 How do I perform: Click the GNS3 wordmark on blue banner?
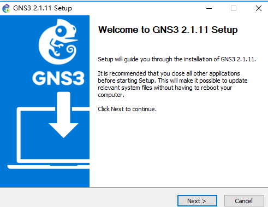coord(58,78)
